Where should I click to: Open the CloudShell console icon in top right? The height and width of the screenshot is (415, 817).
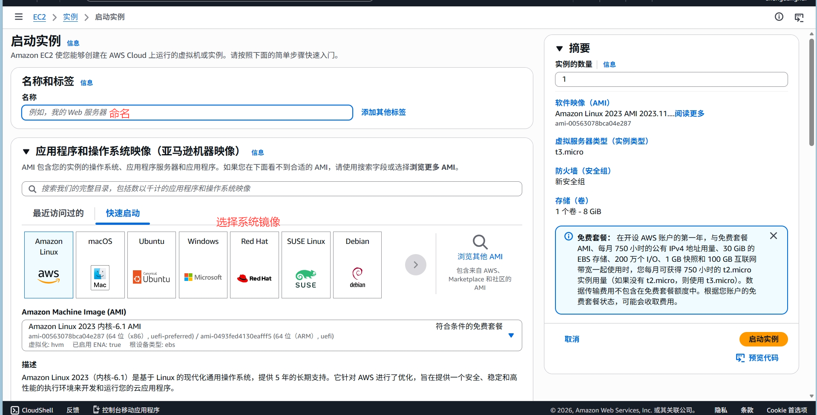coord(799,17)
